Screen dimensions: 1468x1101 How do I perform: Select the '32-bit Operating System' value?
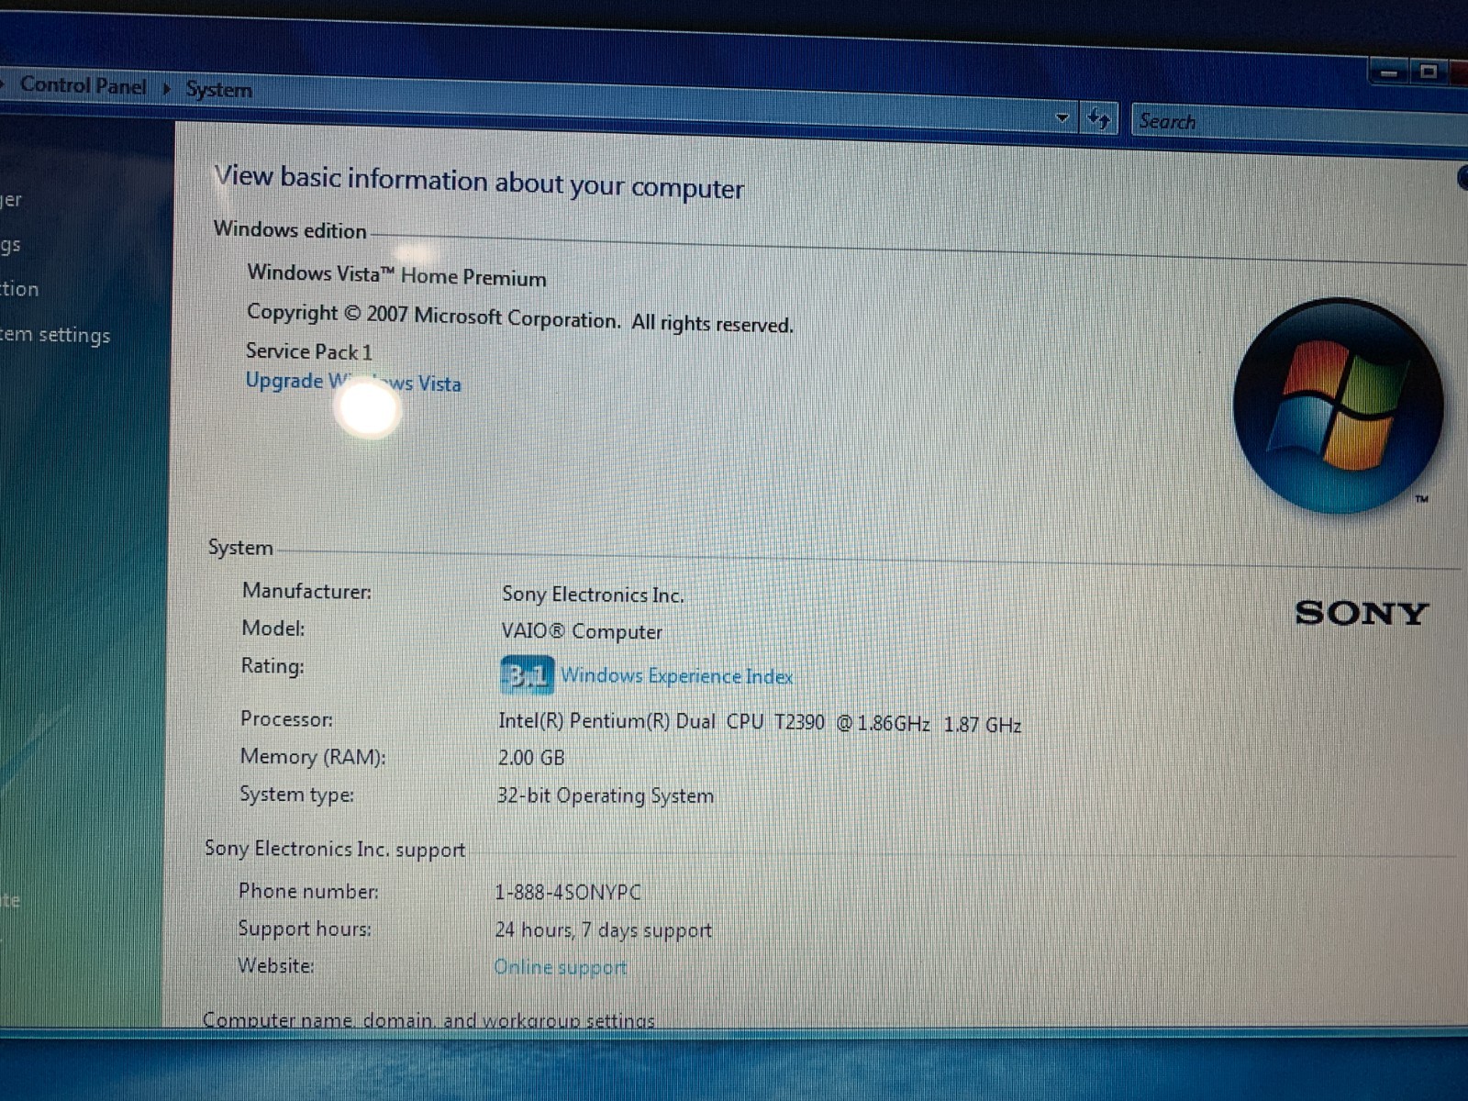[x=605, y=795]
